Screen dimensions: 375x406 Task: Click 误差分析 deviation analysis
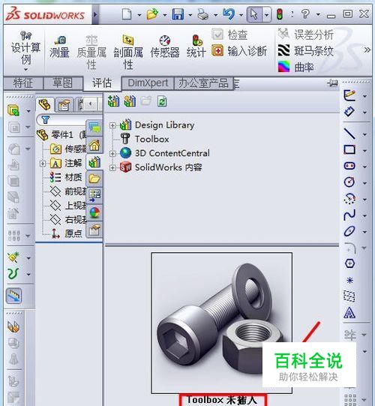pyautogui.click(x=306, y=35)
